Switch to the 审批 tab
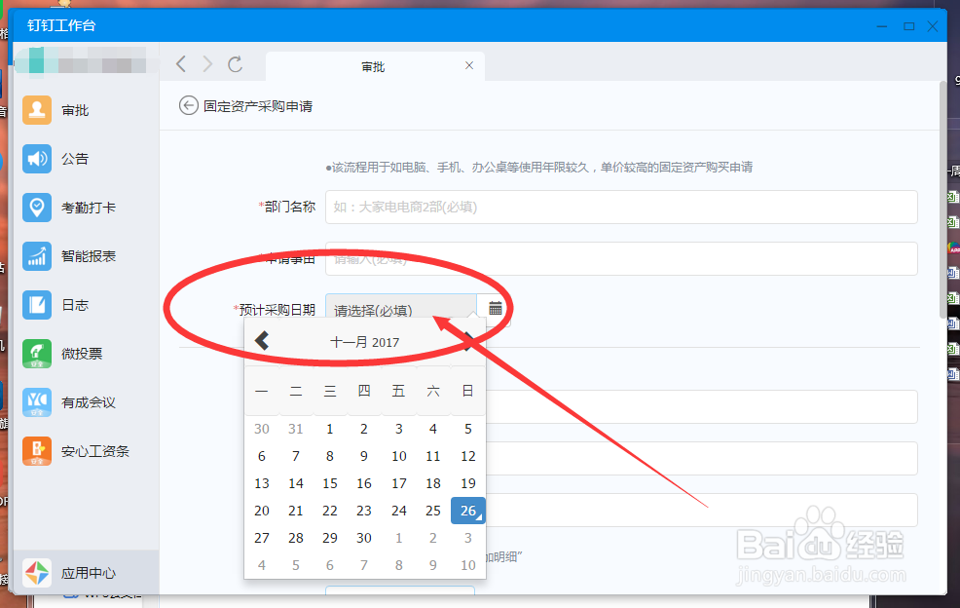The width and height of the screenshot is (960, 608). pyautogui.click(x=375, y=65)
